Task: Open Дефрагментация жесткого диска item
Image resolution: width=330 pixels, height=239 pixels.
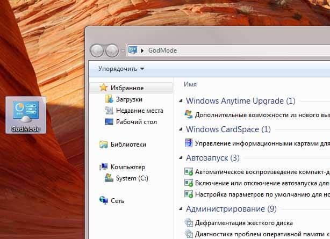Action: point(243,223)
